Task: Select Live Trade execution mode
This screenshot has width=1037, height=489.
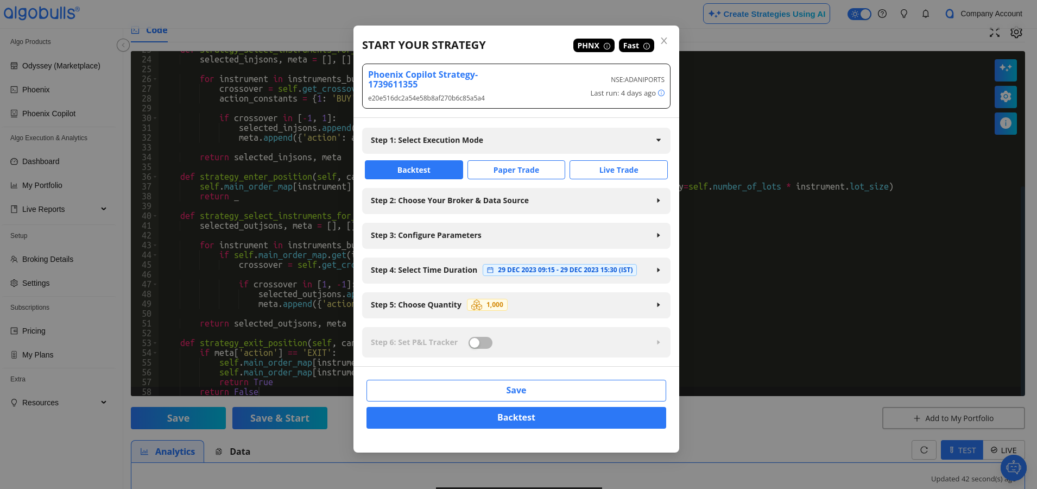Action: point(618,170)
